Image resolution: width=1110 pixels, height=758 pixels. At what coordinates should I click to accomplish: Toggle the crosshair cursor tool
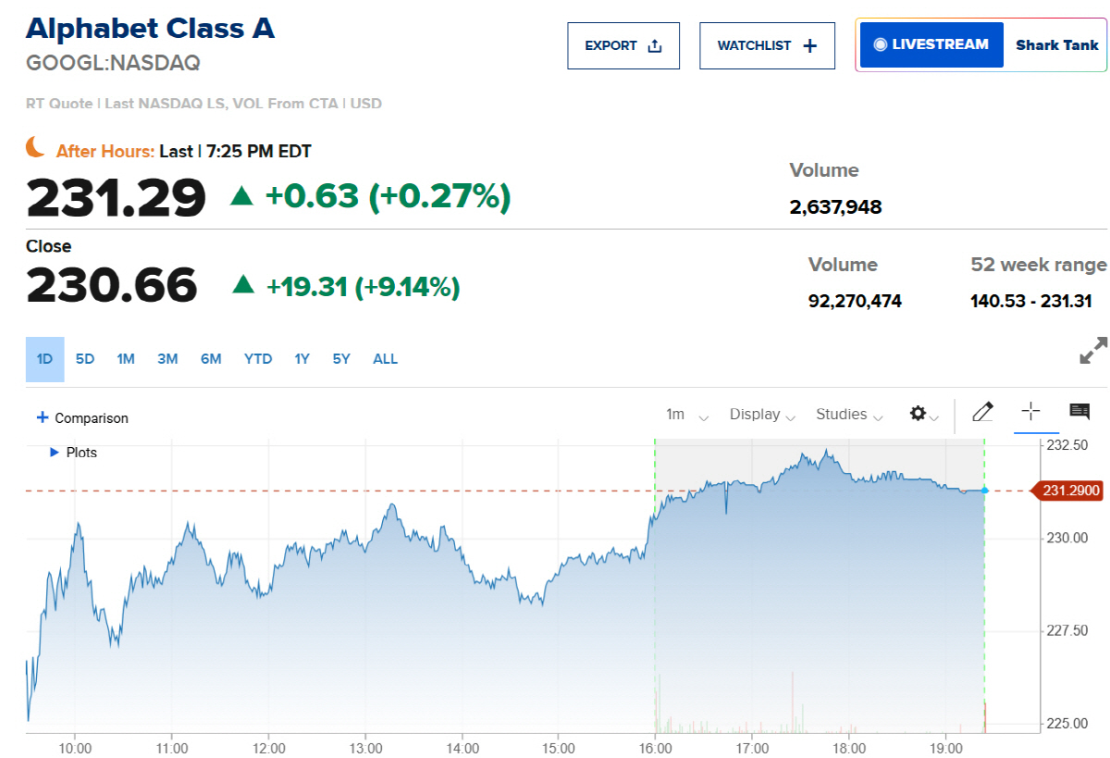pyautogui.click(x=1030, y=412)
